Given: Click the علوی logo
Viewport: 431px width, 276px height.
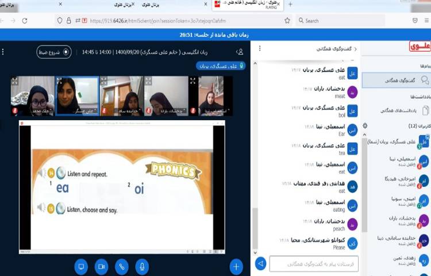Looking at the screenshot, I should click(x=420, y=47).
